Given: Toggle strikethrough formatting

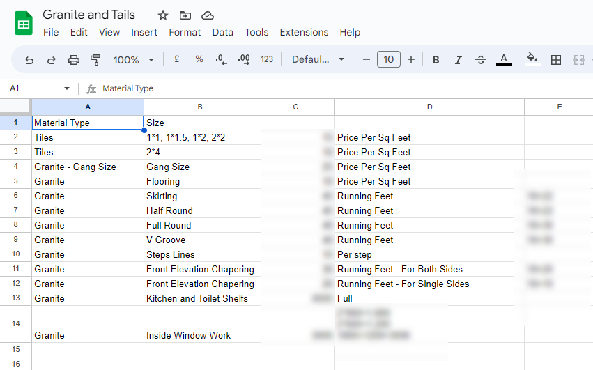Looking at the screenshot, I should click(481, 60).
